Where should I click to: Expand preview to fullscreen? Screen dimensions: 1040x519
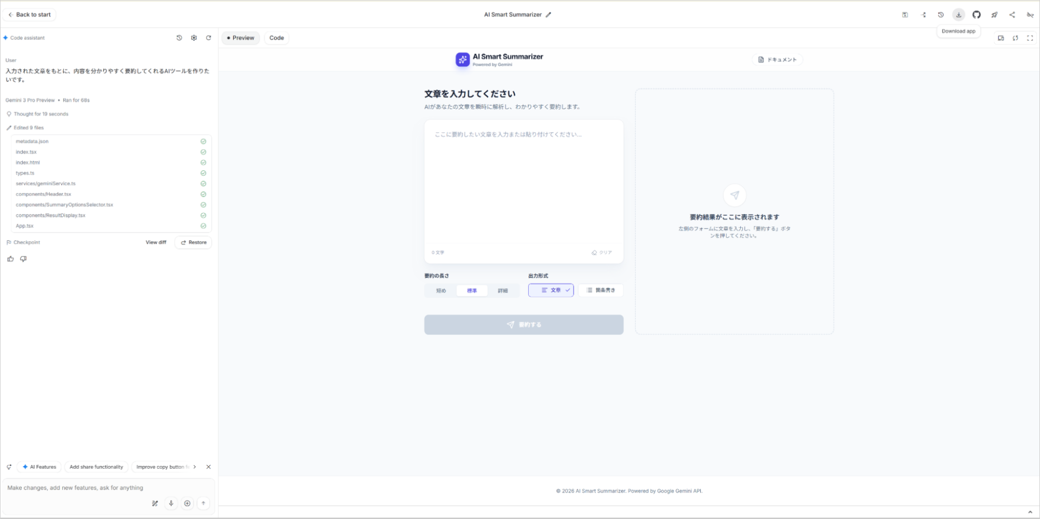(x=1030, y=38)
